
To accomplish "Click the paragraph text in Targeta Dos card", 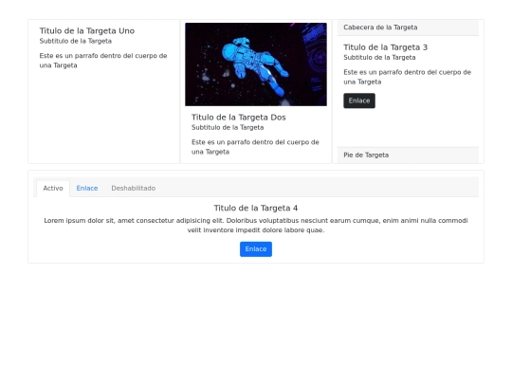I will [x=255, y=147].
